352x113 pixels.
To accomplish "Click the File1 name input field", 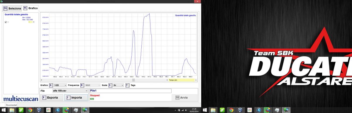I will 131,91.
